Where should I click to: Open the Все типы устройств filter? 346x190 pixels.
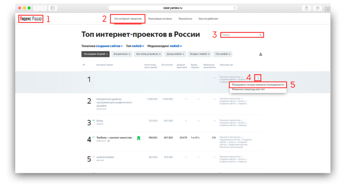pos(148,54)
